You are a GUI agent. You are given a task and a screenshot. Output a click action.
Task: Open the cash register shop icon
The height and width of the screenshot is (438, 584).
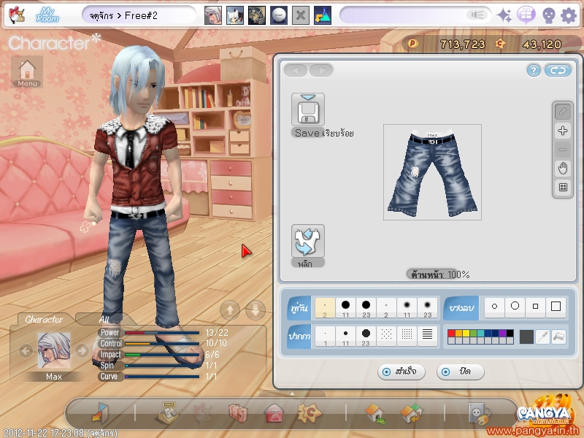(169, 412)
